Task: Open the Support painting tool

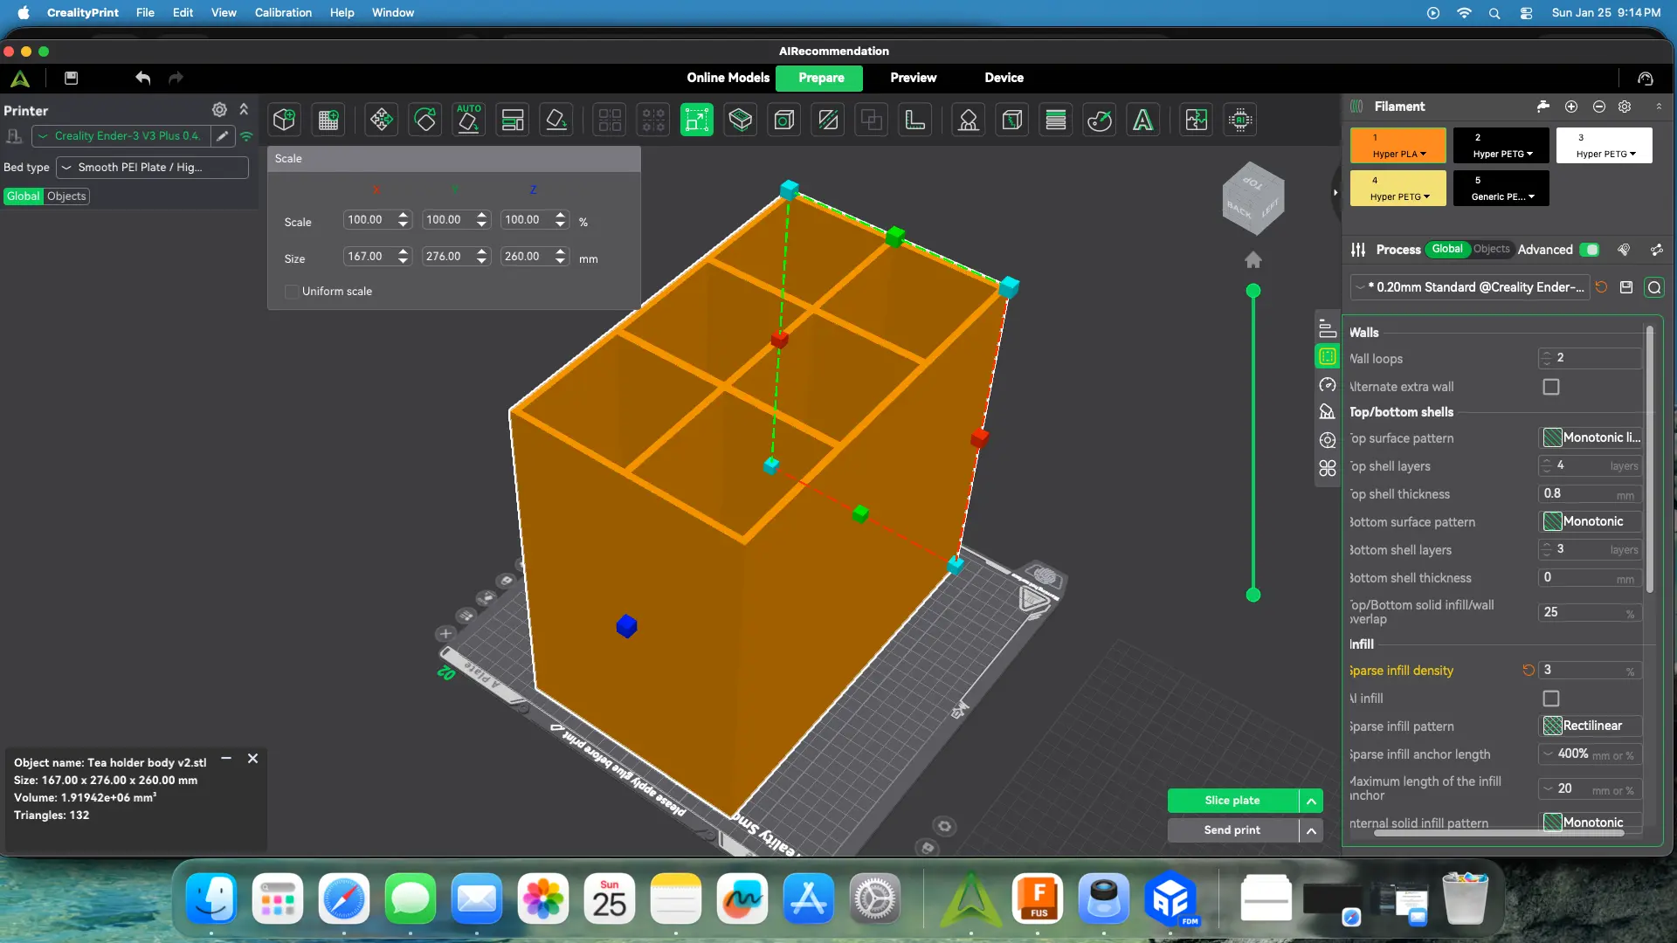Action: click(969, 120)
